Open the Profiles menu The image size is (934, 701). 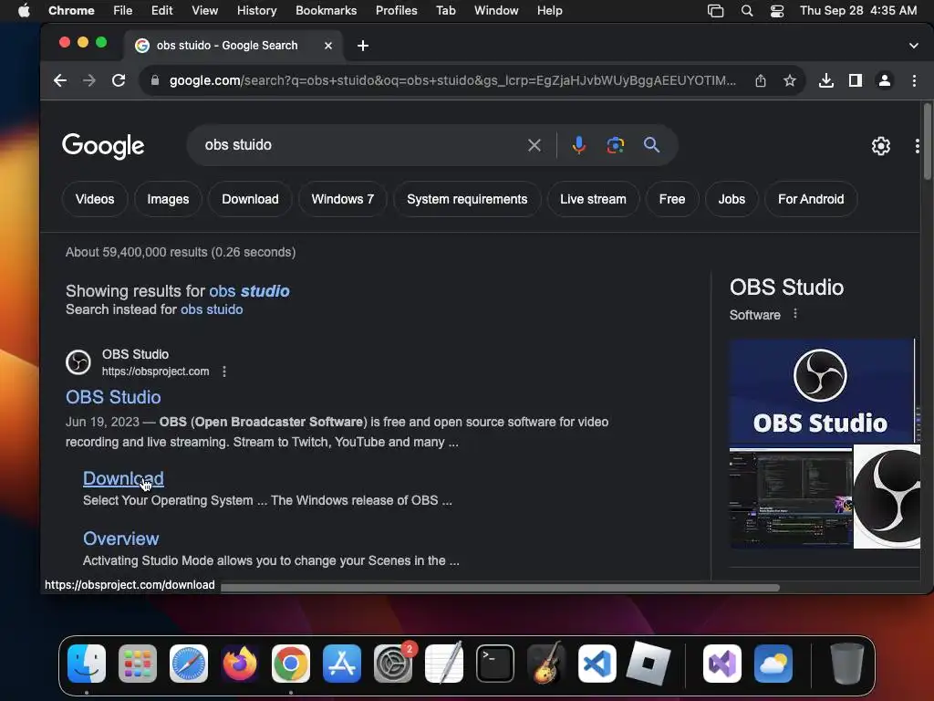pos(396,10)
